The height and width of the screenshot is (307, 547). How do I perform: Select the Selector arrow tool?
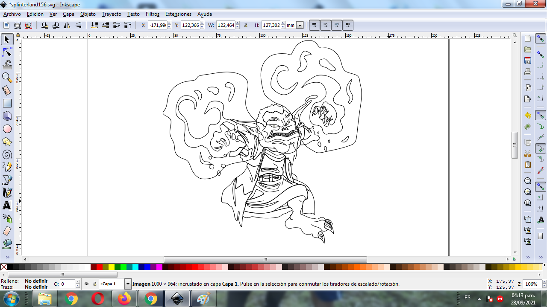[x=7, y=40]
